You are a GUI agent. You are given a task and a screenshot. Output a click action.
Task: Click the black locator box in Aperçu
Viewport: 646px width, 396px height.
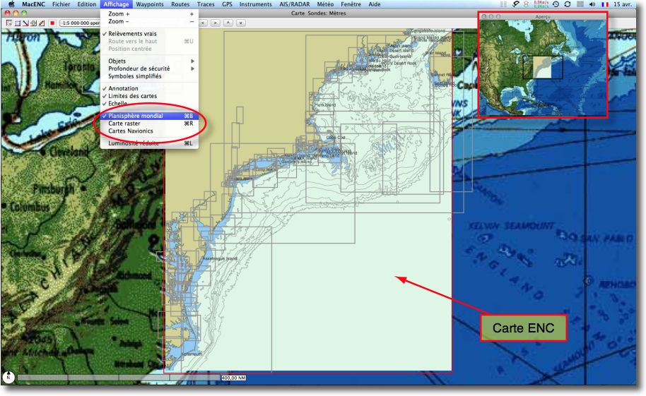(x=543, y=68)
